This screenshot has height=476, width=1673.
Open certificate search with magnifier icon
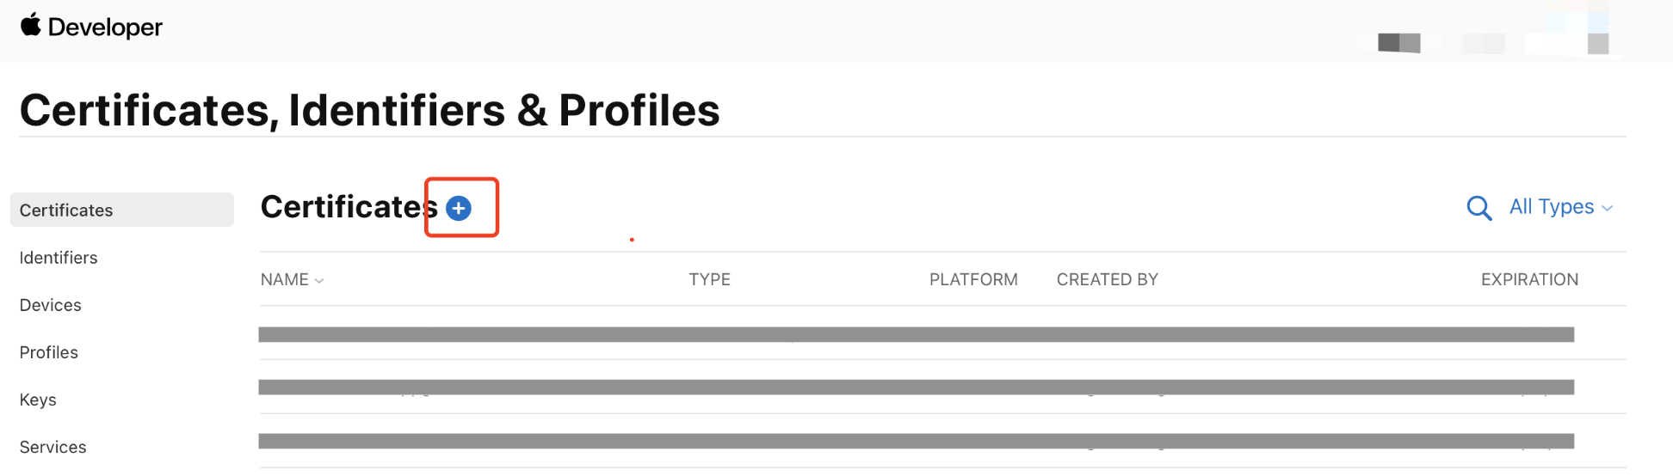tap(1479, 208)
